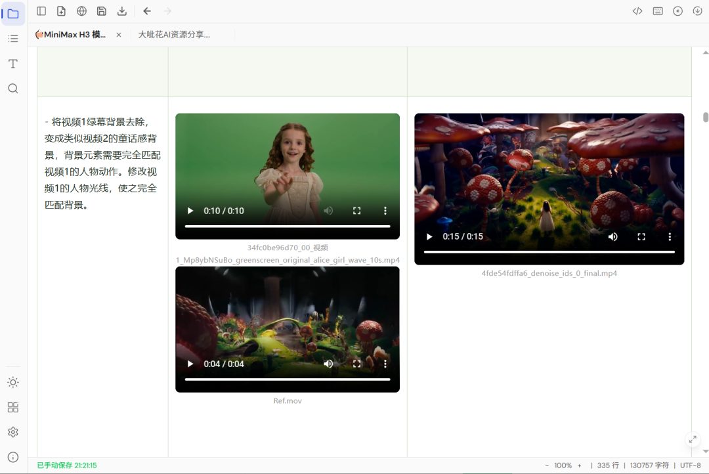Select the text format icon in sidebar
This screenshot has height=474, width=709.
coord(13,64)
